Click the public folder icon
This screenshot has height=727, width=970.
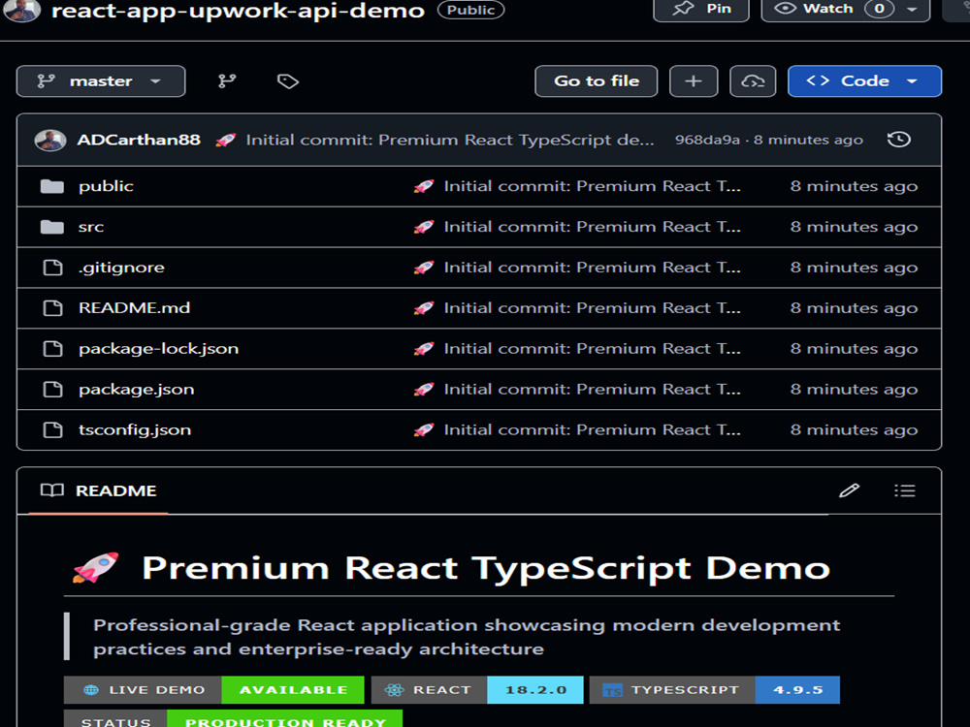tap(52, 186)
